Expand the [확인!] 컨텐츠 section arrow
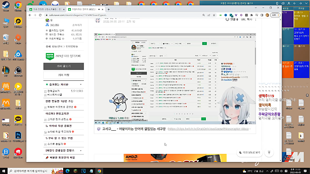Screen dimensions: 310x174 point(81,150)
